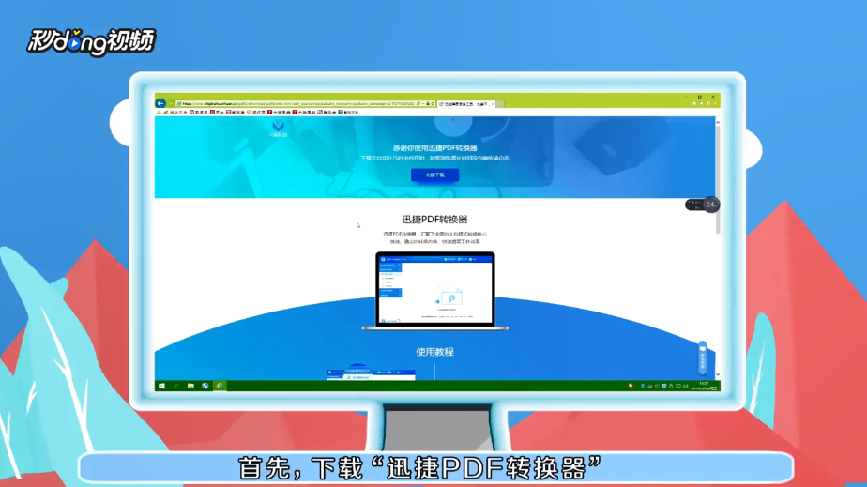Select the open browser tab for the PDF converter page
This screenshot has width=867, height=487.
(466, 104)
